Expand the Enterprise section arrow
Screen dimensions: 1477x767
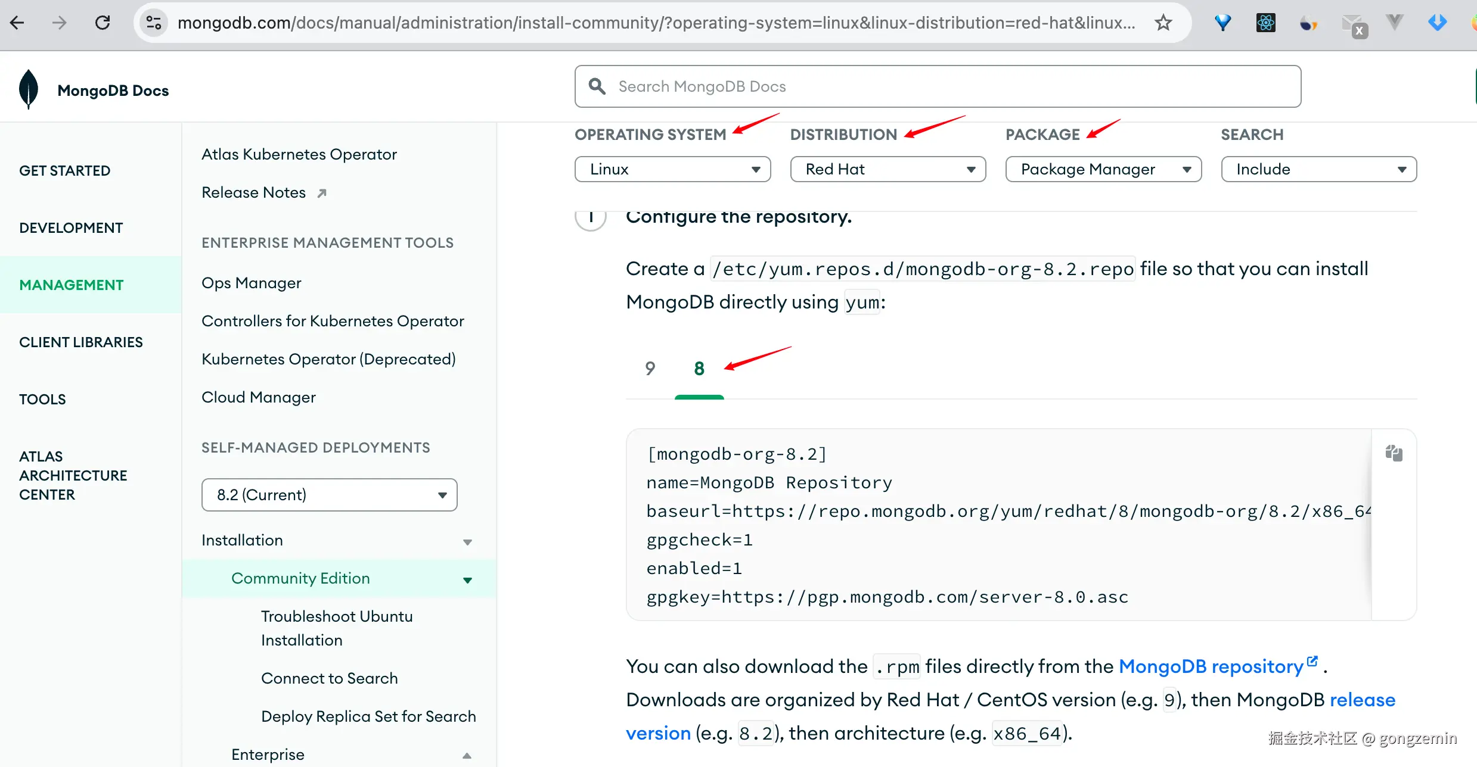(x=467, y=755)
